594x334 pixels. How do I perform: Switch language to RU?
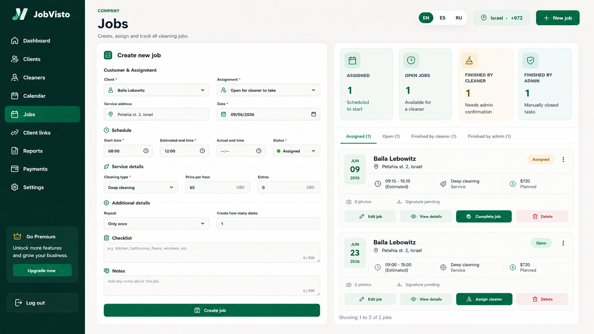pyautogui.click(x=459, y=18)
